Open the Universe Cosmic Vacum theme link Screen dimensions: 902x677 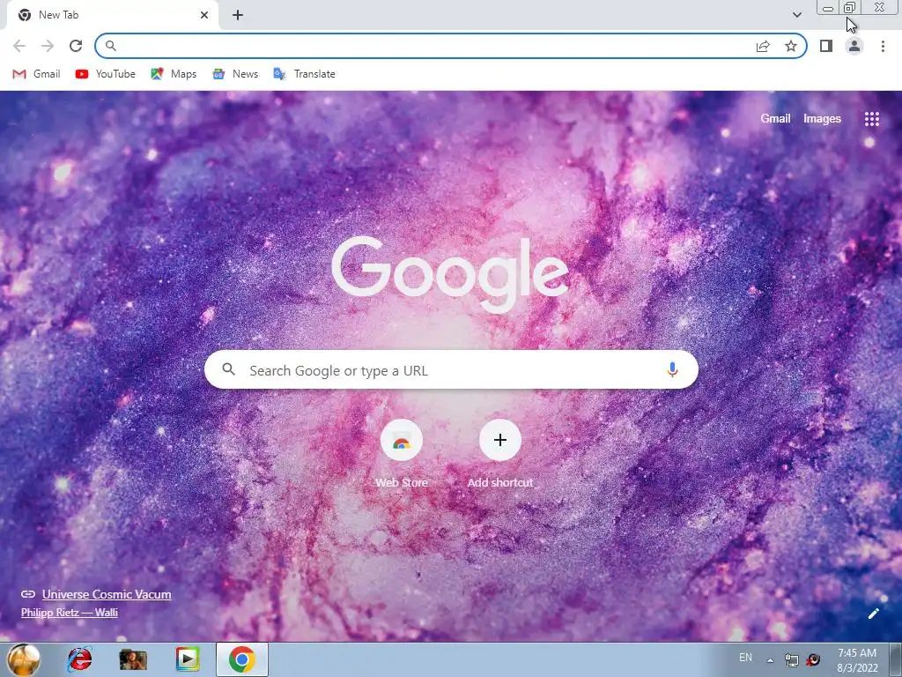[x=107, y=594]
